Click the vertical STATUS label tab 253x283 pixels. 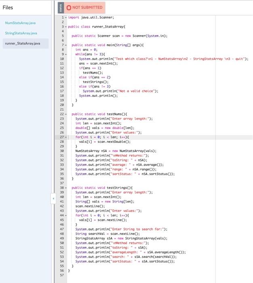(61, 8)
